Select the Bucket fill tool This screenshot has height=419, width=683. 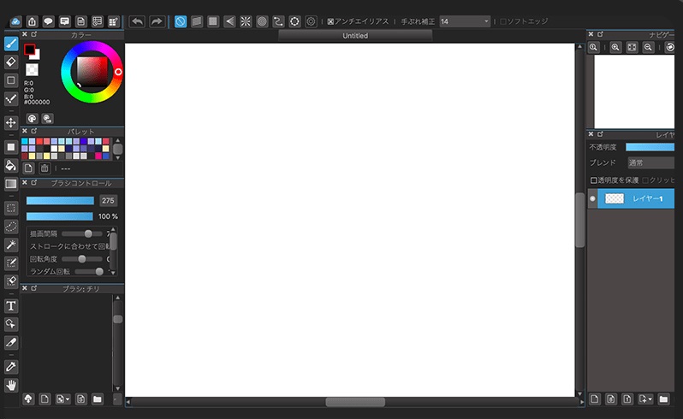click(x=11, y=165)
